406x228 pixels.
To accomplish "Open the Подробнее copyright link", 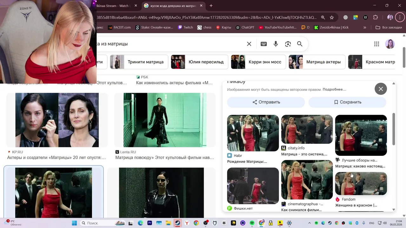I will tap(334, 90).
